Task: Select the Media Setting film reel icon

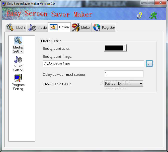Action: click(18, 40)
